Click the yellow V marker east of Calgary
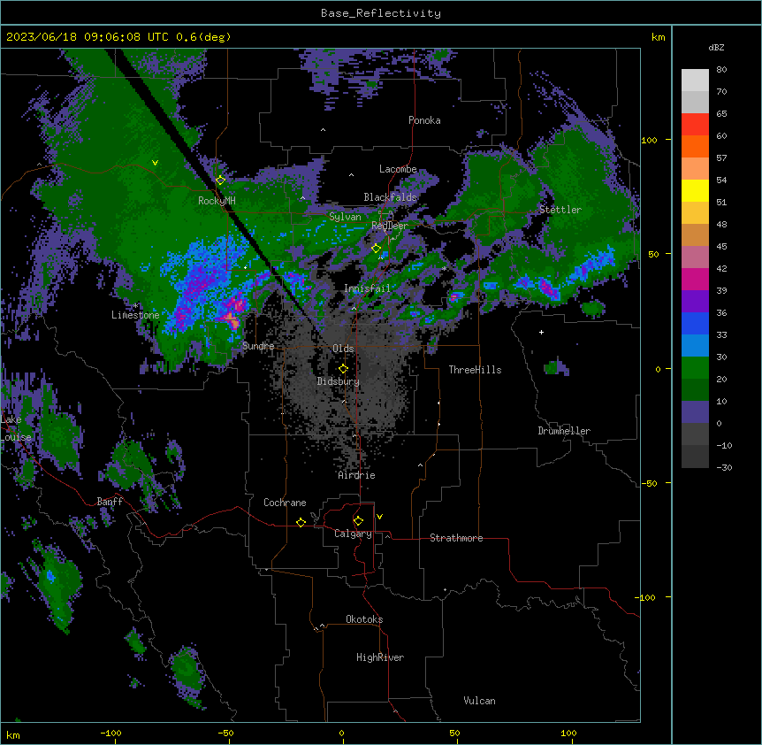762x745 pixels. (x=379, y=517)
